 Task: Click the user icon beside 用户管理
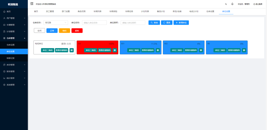click(4, 18)
